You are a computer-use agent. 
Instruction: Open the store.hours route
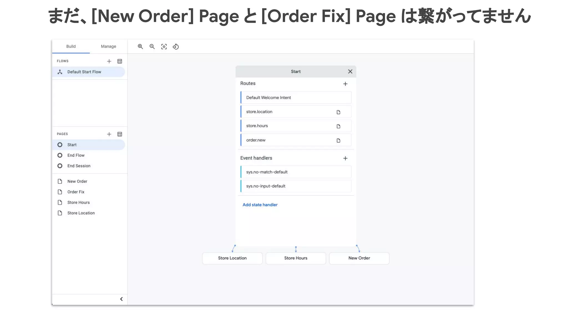coord(296,126)
